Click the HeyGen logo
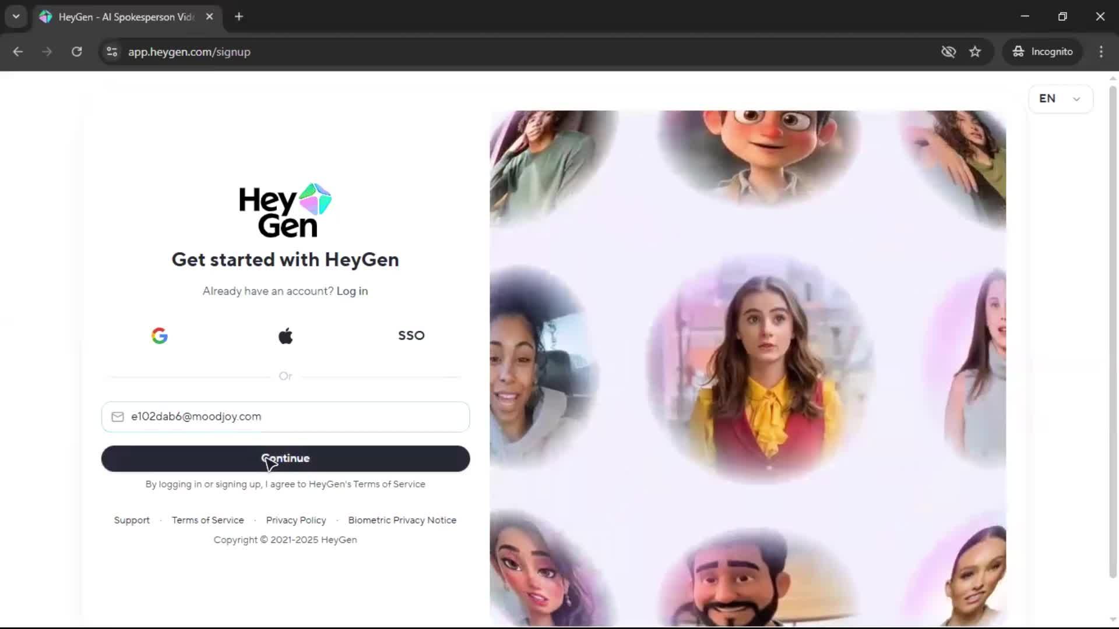 (285, 210)
